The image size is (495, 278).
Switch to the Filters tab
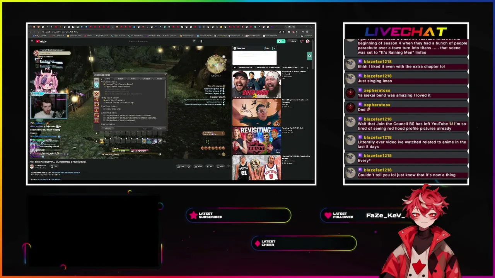click(x=133, y=79)
